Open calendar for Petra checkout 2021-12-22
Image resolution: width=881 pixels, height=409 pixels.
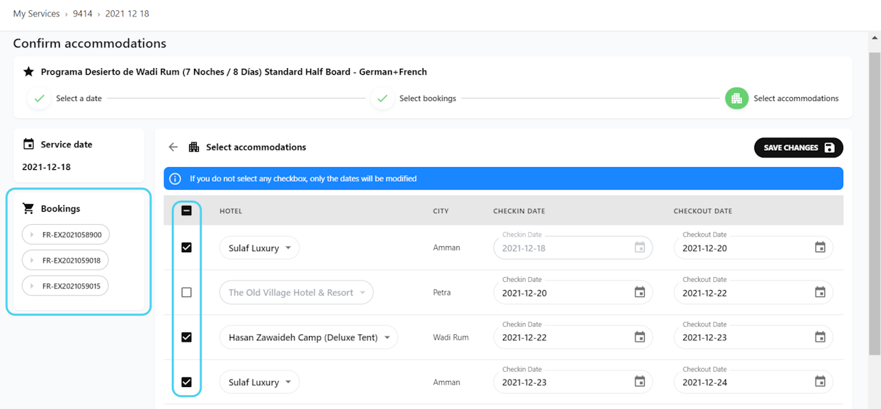point(820,292)
